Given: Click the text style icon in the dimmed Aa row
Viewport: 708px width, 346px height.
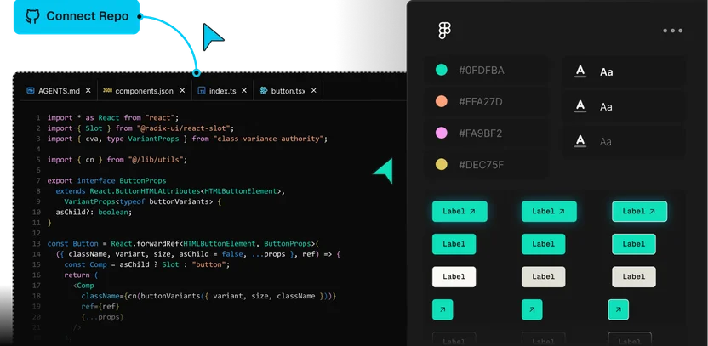Looking at the screenshot, I should point(580,141).
